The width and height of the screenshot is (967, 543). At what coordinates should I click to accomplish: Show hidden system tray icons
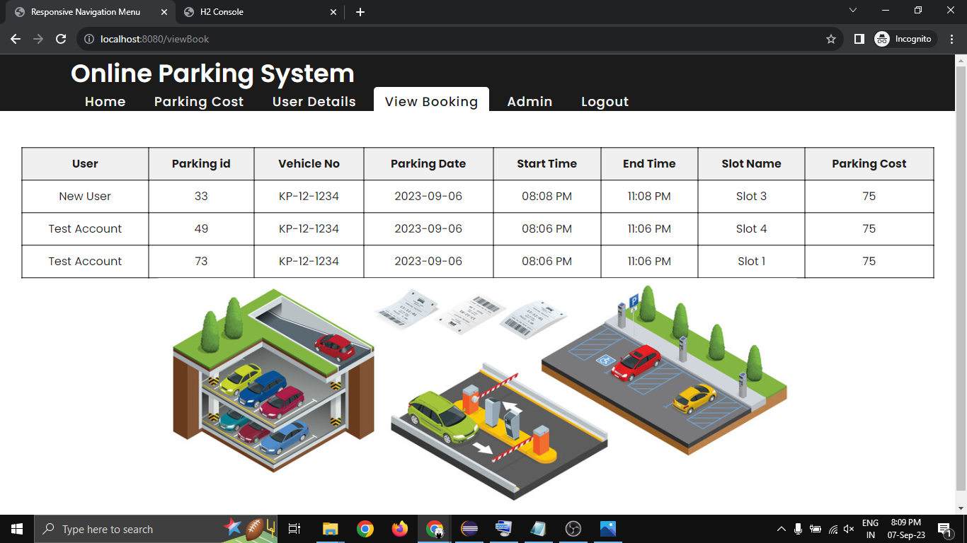781,529
